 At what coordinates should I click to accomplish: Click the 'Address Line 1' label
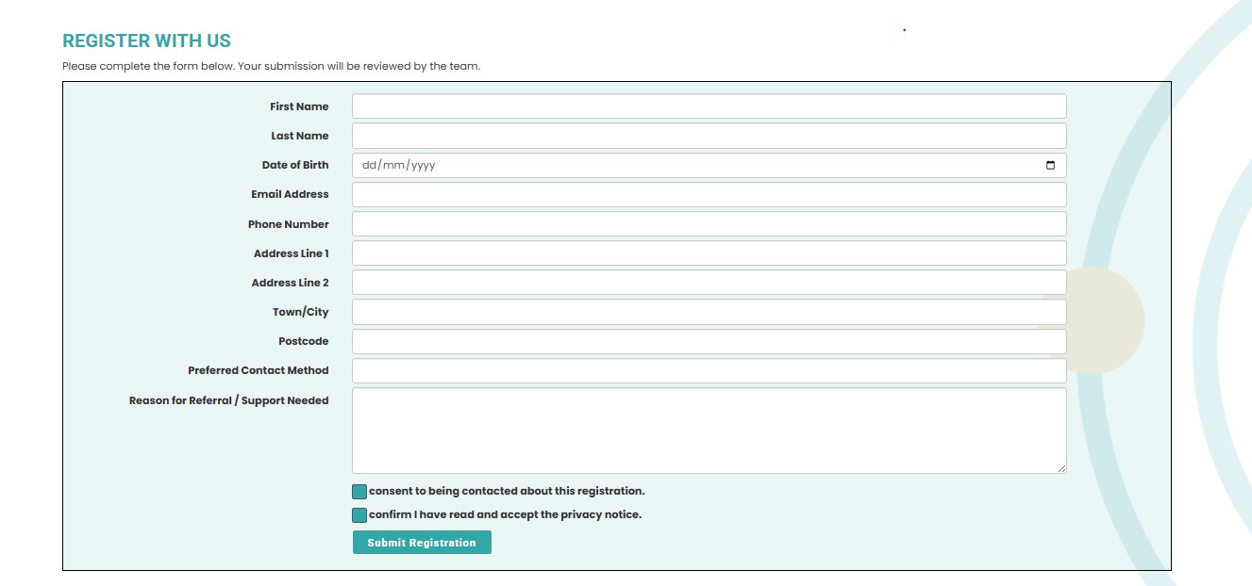coord(292,253)
